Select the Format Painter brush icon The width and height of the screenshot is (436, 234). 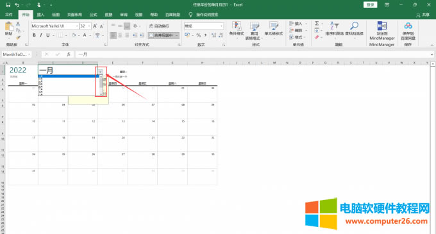click(x=18, y=38)
